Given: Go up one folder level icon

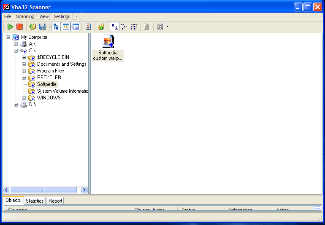Looking at the screenshot, I should [101, 27].
